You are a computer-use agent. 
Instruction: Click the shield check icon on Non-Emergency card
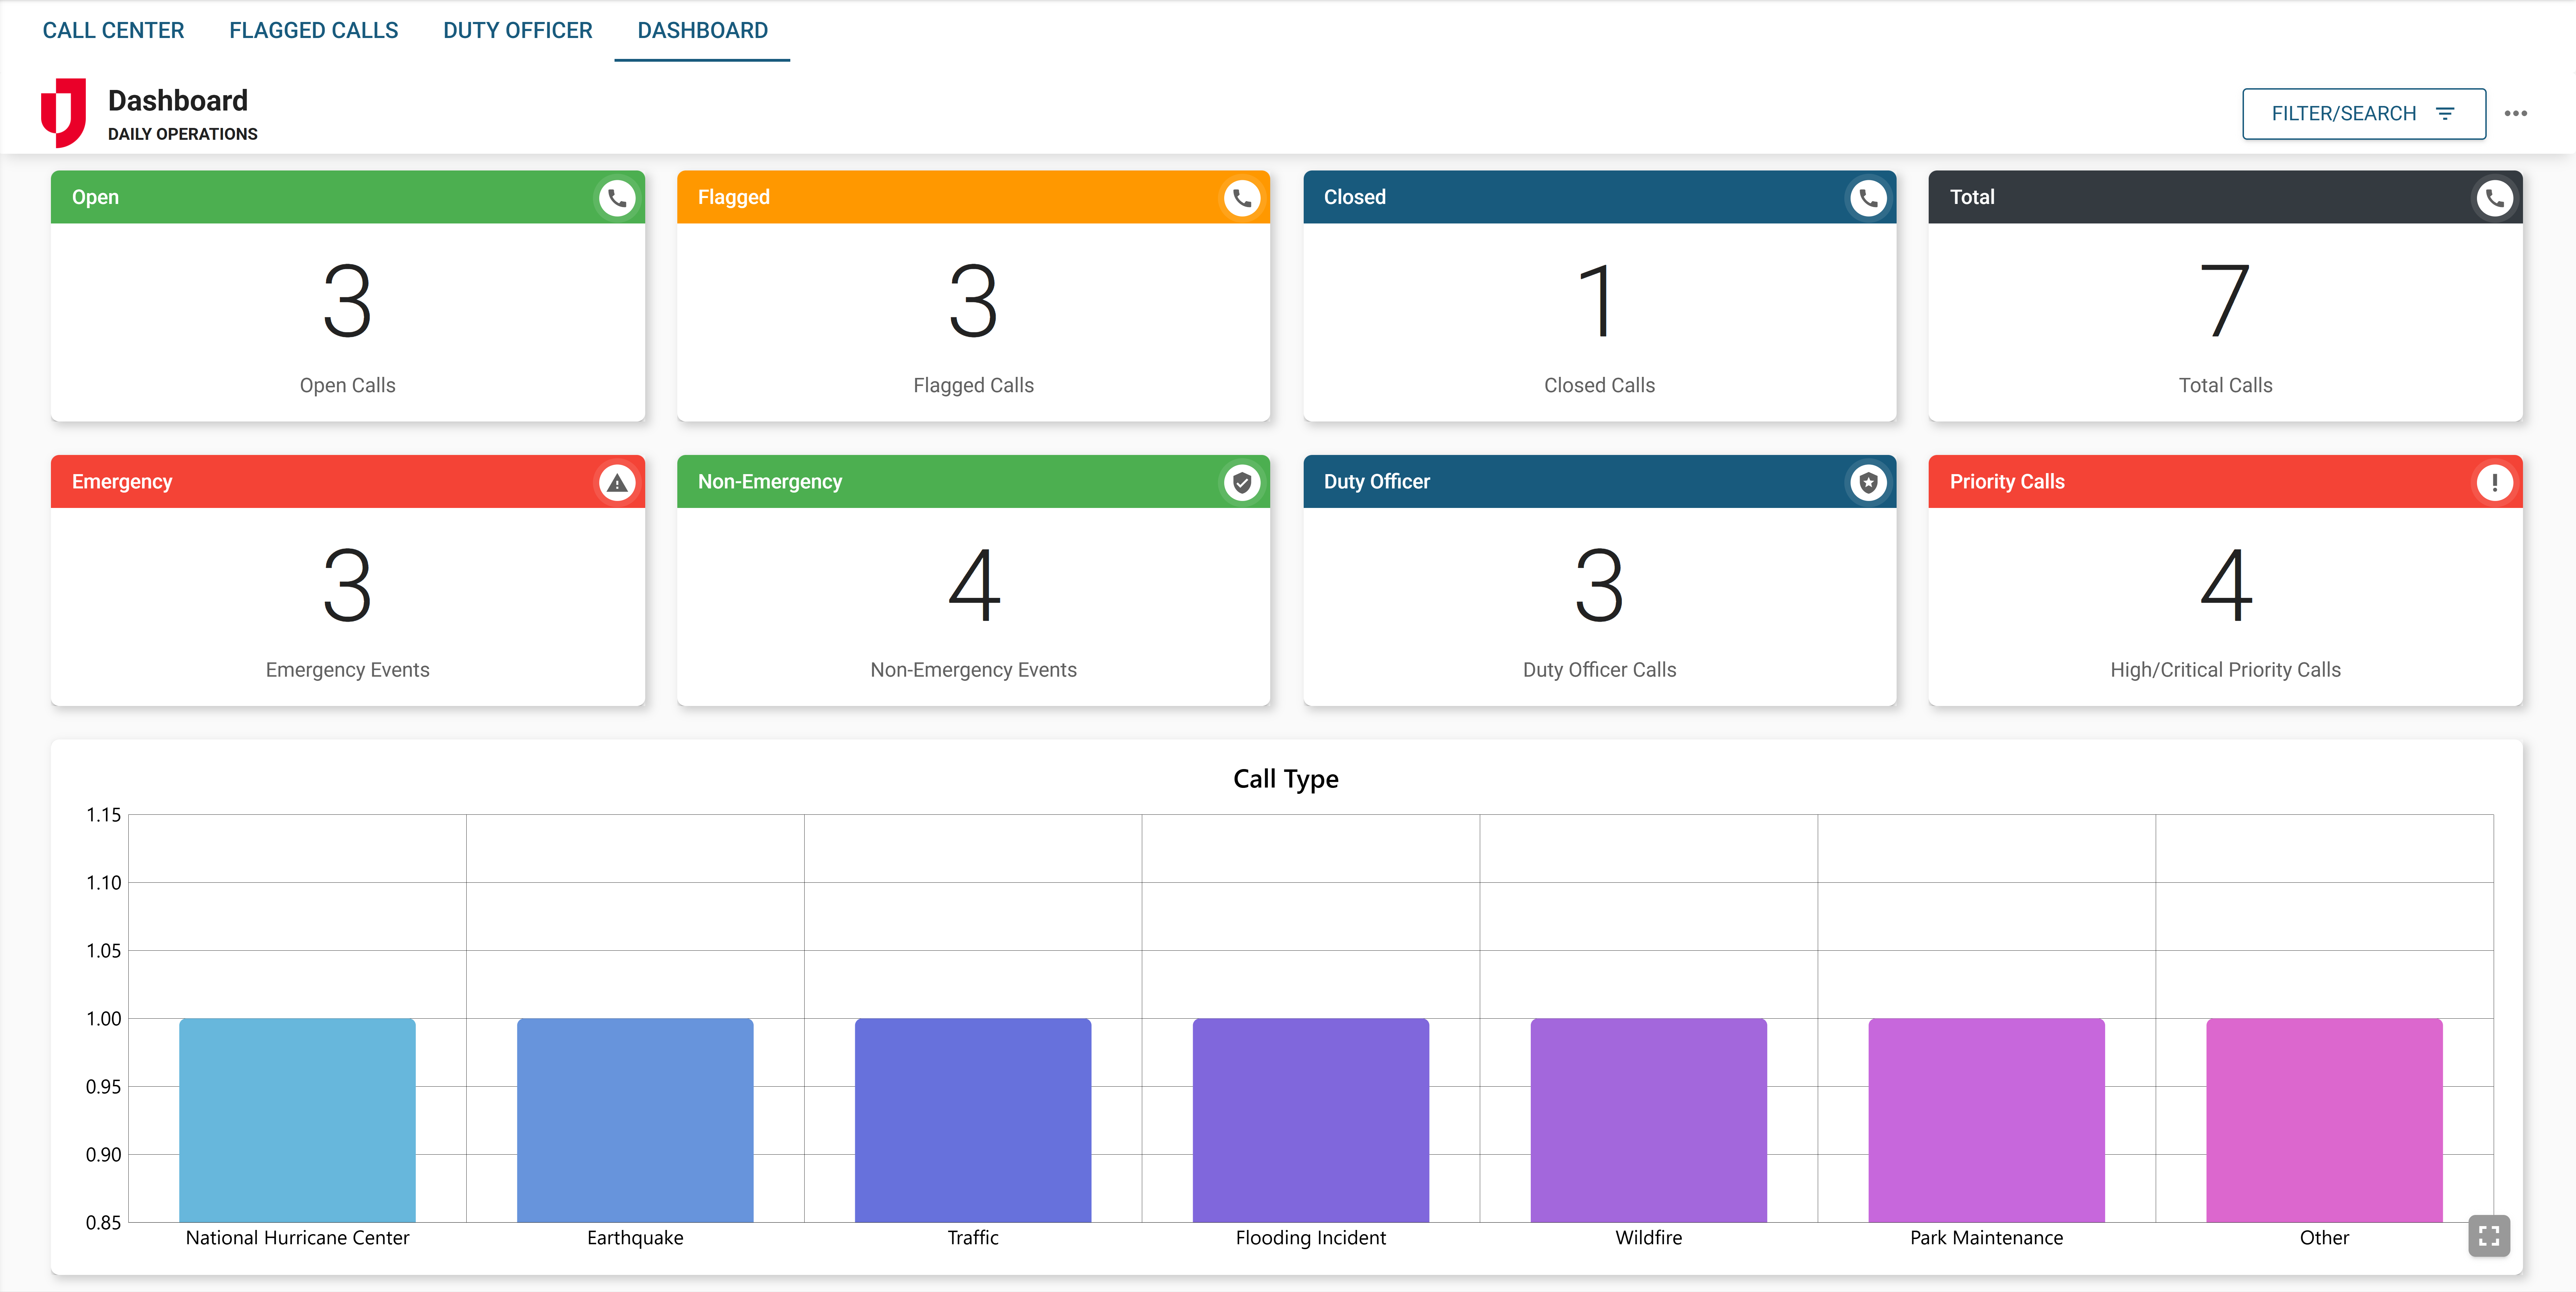point(1242,482)
